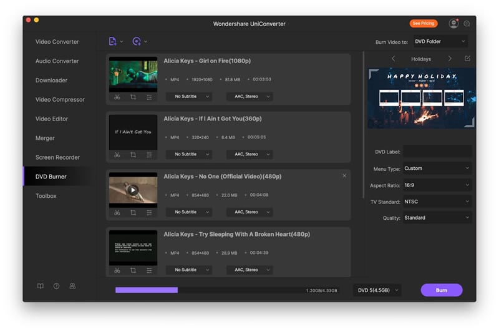The width and height of the screenshot is (499, 332).
Task: Open the Video Editor section
Action: point(52,119)
